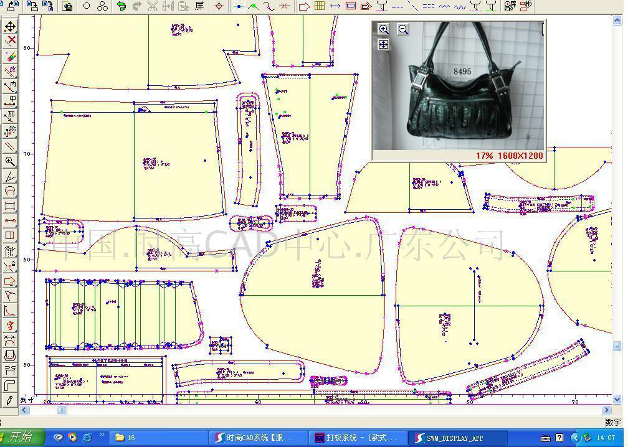This screenshot has height=447, width=638.
Task: Click the red intersection star icon
Action: point(285,6)
